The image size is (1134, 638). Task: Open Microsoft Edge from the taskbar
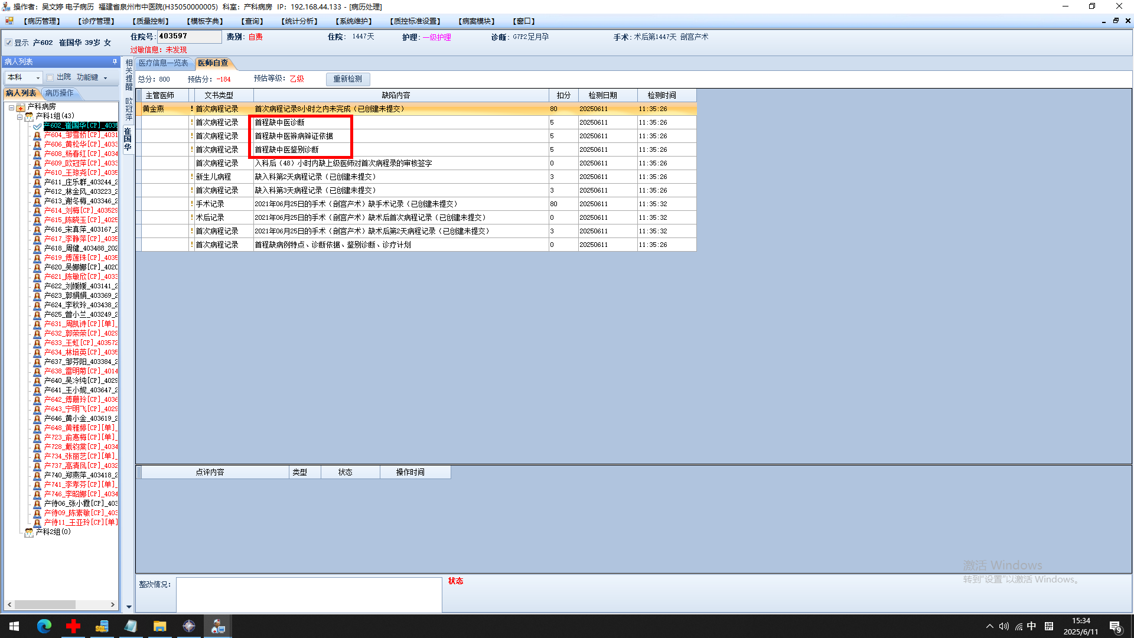pyautogui.click(x=44, y=626)
